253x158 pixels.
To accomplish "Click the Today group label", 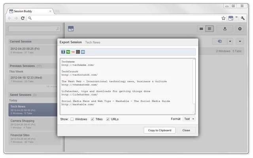I will click(13, 100).
